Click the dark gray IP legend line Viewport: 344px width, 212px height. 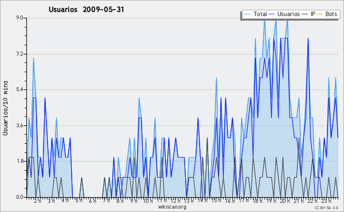[x=305, y=14]
